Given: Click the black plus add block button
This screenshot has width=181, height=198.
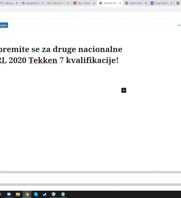Looking at the screenshot, I should [x=124, y=90].
